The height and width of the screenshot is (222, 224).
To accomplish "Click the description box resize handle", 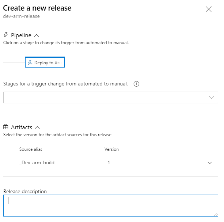I will (216, 214).
